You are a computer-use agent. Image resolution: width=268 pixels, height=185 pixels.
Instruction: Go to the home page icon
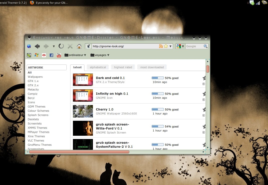coord(79,46)
